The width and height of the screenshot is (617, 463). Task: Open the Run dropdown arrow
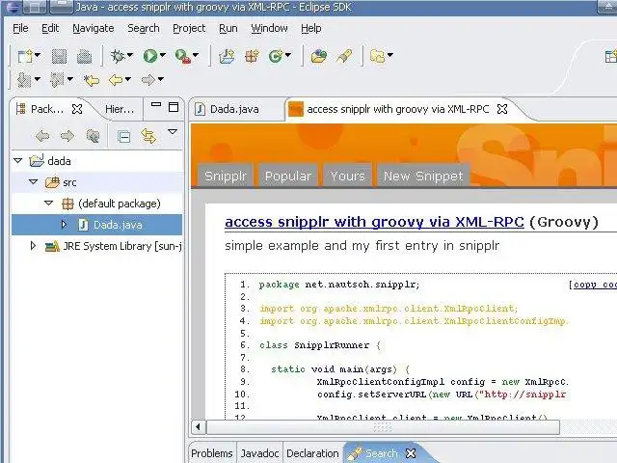coord(163,55)
